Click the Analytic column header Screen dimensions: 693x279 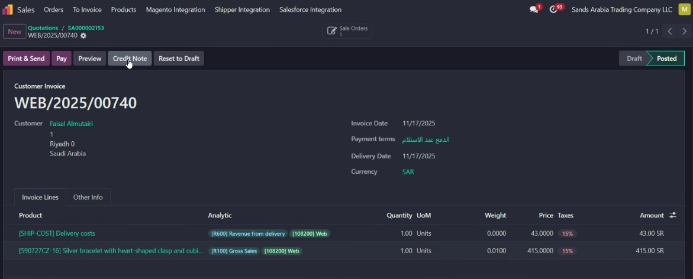click(220, 215)
